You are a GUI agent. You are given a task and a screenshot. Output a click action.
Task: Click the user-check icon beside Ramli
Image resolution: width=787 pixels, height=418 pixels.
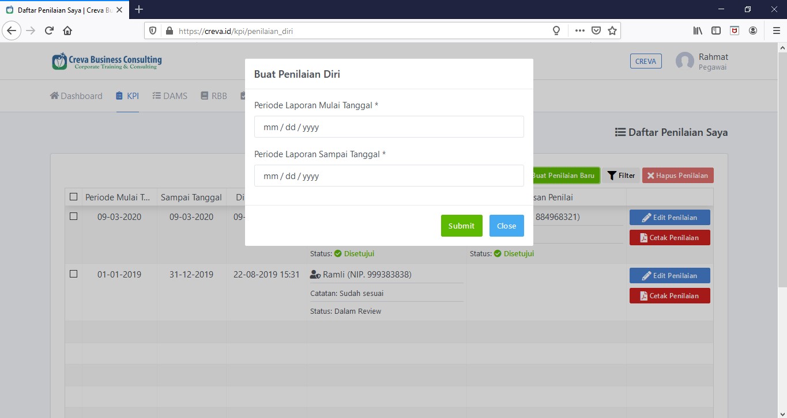[315, 275]
